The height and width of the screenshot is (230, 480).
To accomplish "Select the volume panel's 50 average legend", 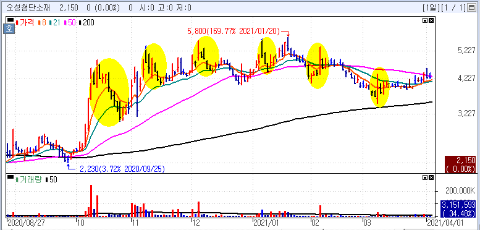I will point(51,180).
